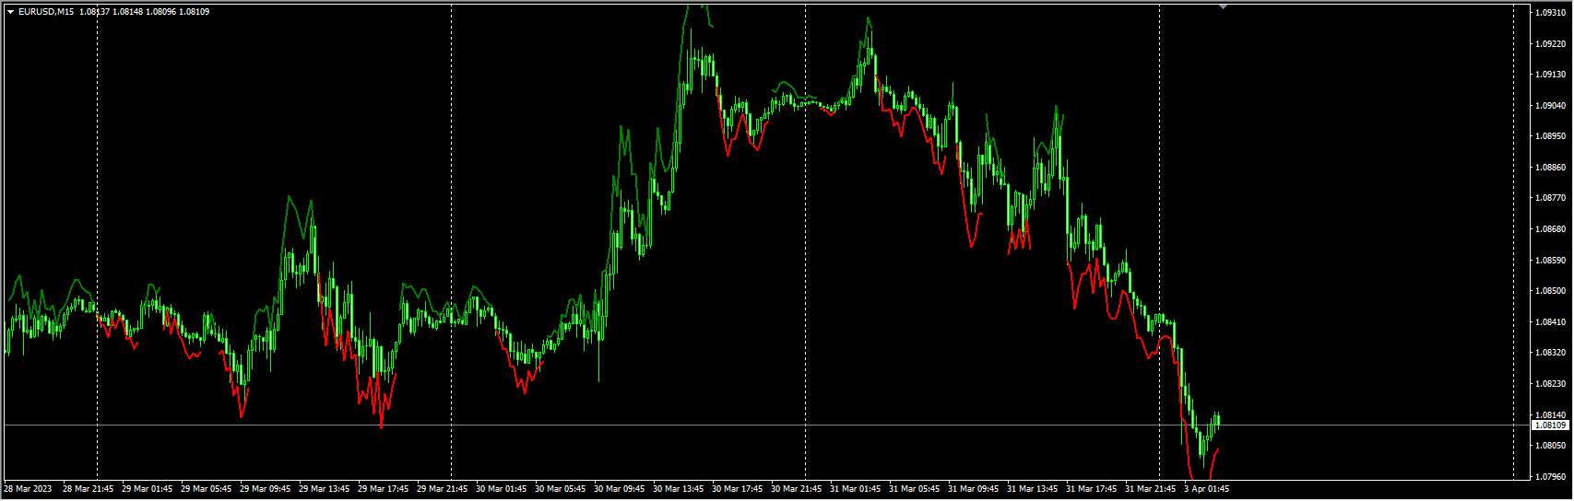Click the 1.07960 price scale label
The image size is (1574, 501).
pos(1552,477)
